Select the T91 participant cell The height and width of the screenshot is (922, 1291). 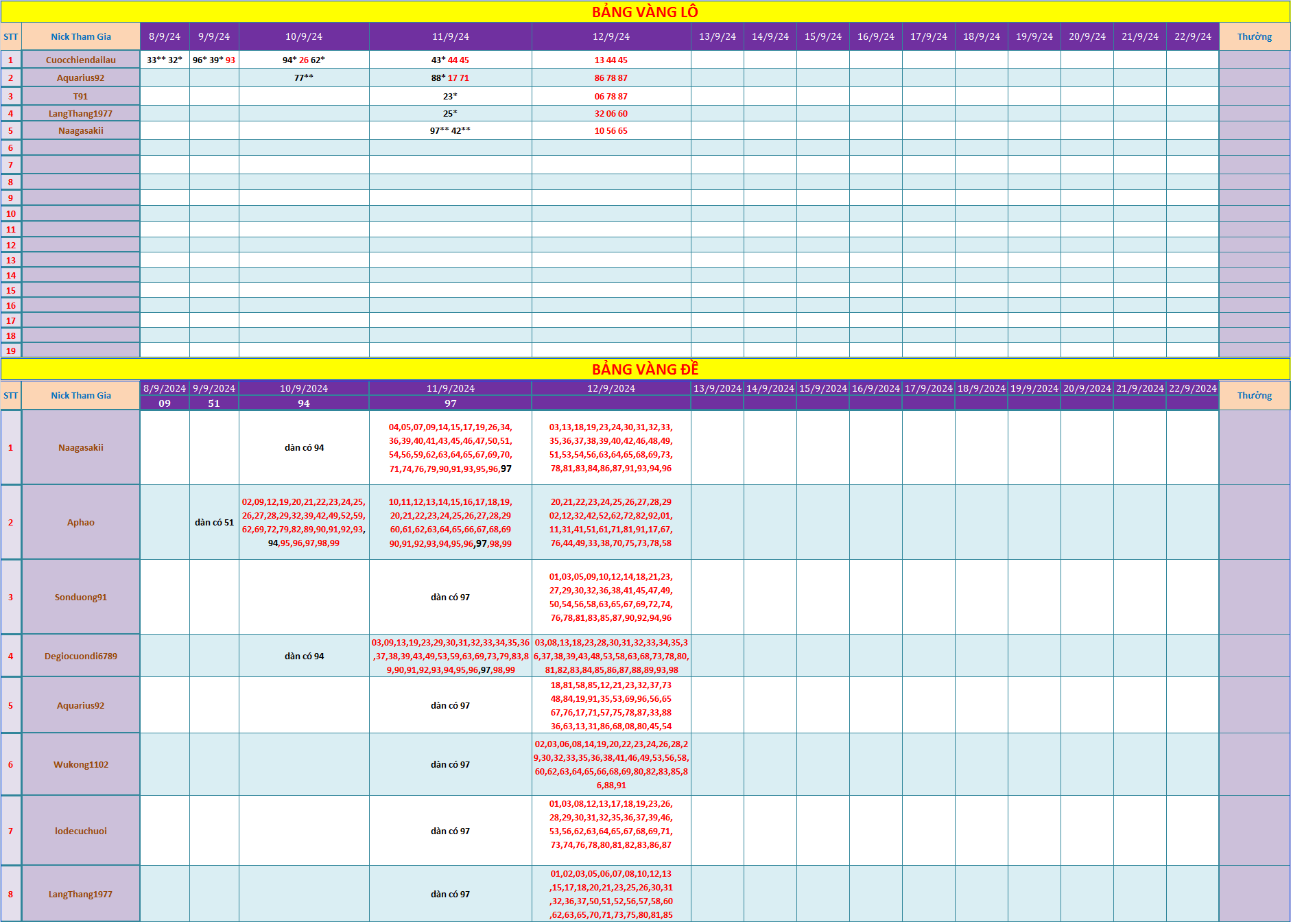click(x=81, y=96)
